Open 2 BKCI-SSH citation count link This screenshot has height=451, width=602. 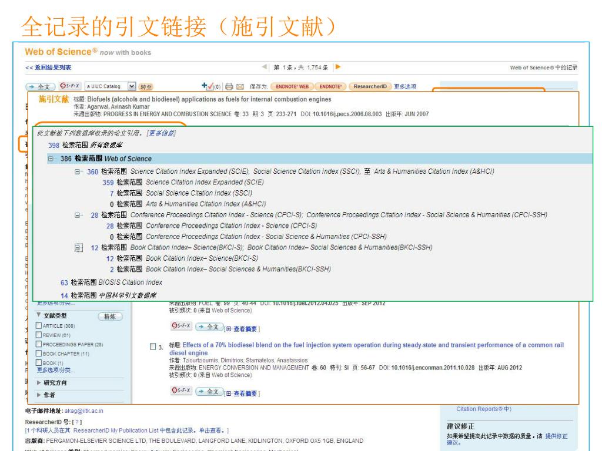(x=112, y=269)
